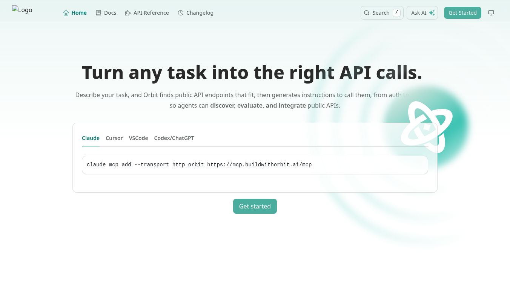This screenshot has width=510, height=286.
Task: Switch to the VSCode tab
Action: point(138,138)
